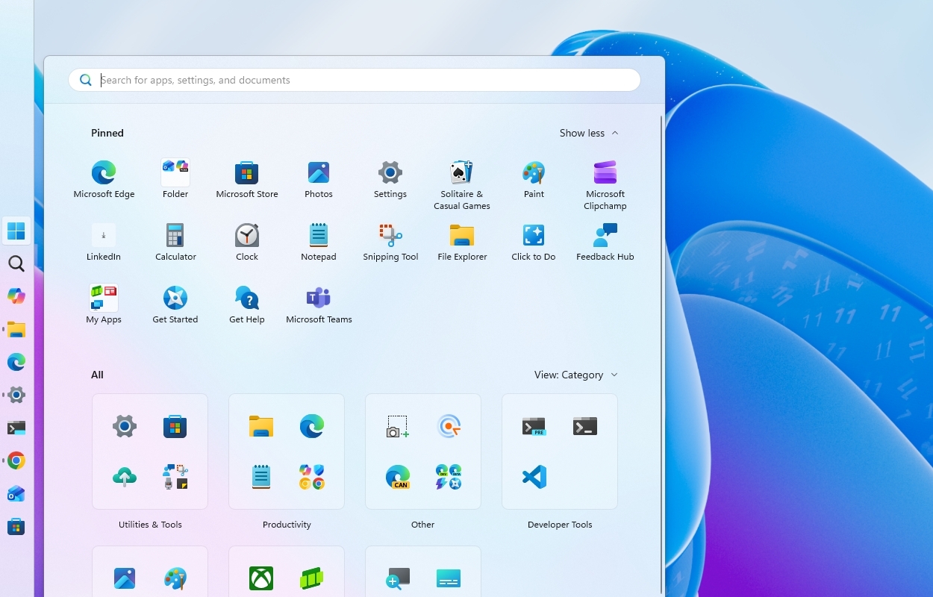This screenshot has width=933, height=597.
Task: Open Terminal from the taskbar
Action: [16, 428]
